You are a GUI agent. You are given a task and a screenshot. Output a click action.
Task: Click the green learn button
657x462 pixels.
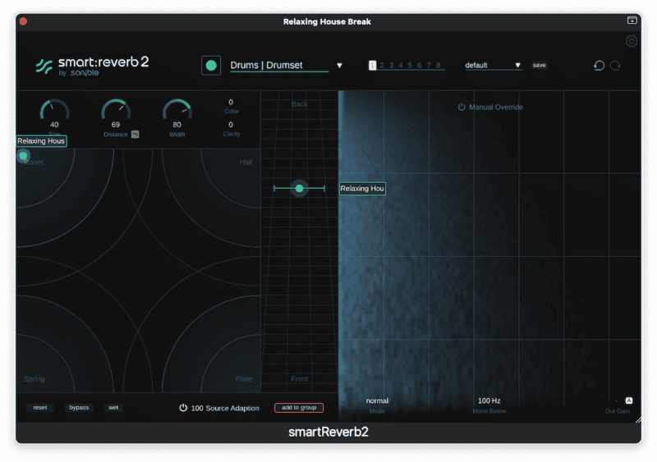click(211, 66)
